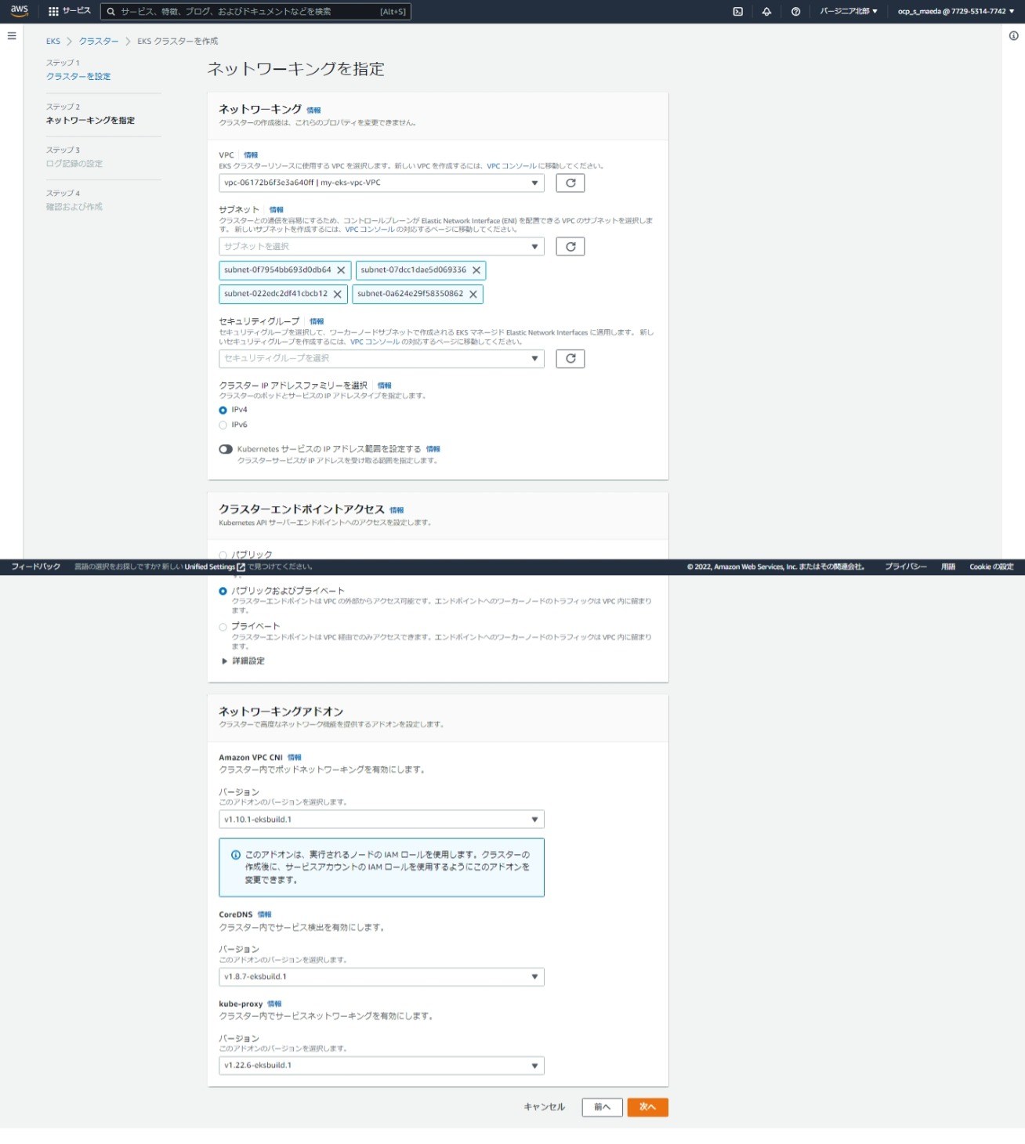Click the services search field
Image resolution: width=1025 pixels, height=1144 pixels.
pos(255,12)
